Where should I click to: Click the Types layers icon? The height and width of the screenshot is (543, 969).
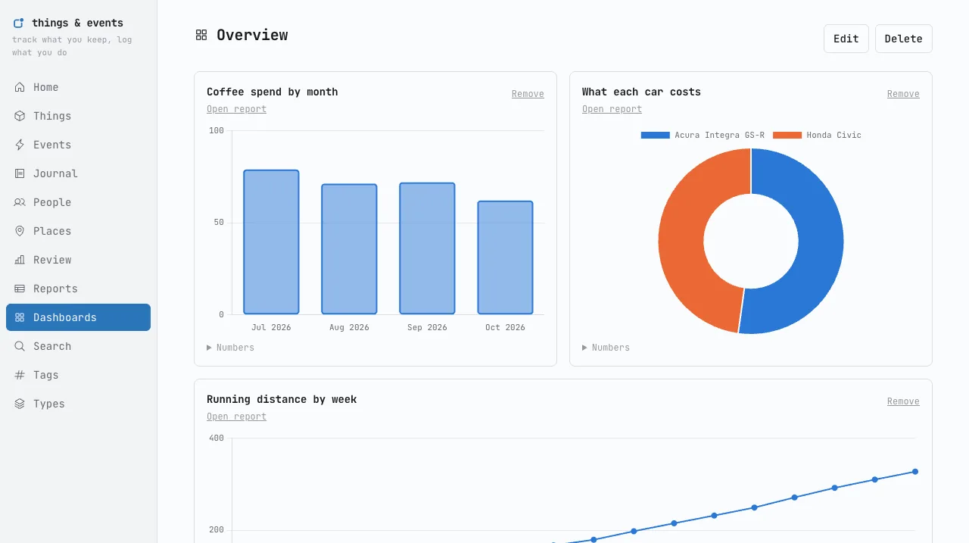point(20,404)
